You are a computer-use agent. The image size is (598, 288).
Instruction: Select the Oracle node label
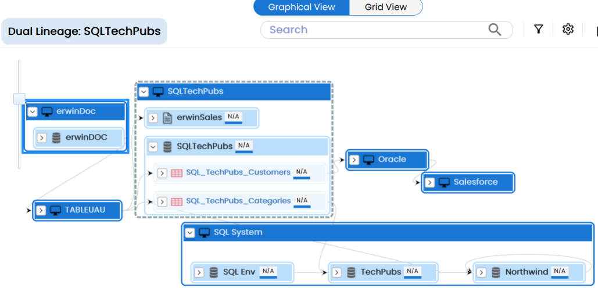392,159
